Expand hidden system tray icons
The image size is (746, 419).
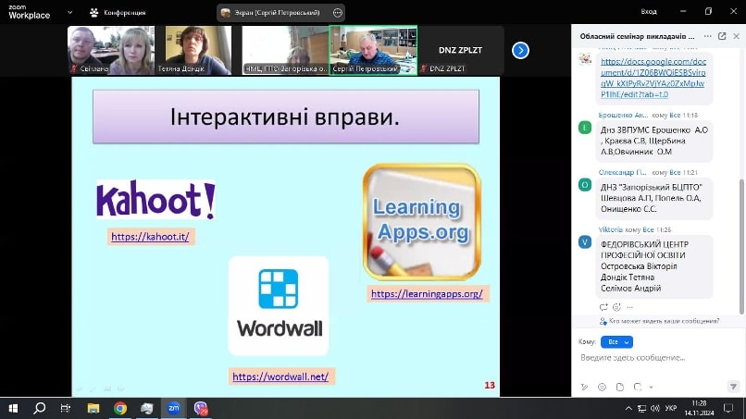click(628, 409)
